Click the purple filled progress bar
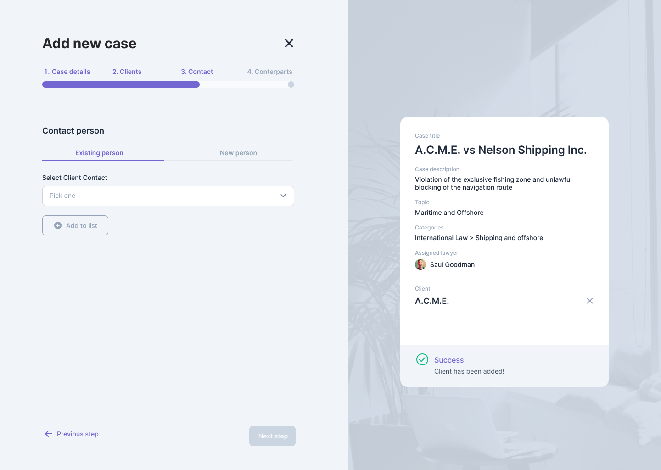Image resolution: width=661 pixels, height=470 pixels. pyautogui.click(x=121, y=84)
